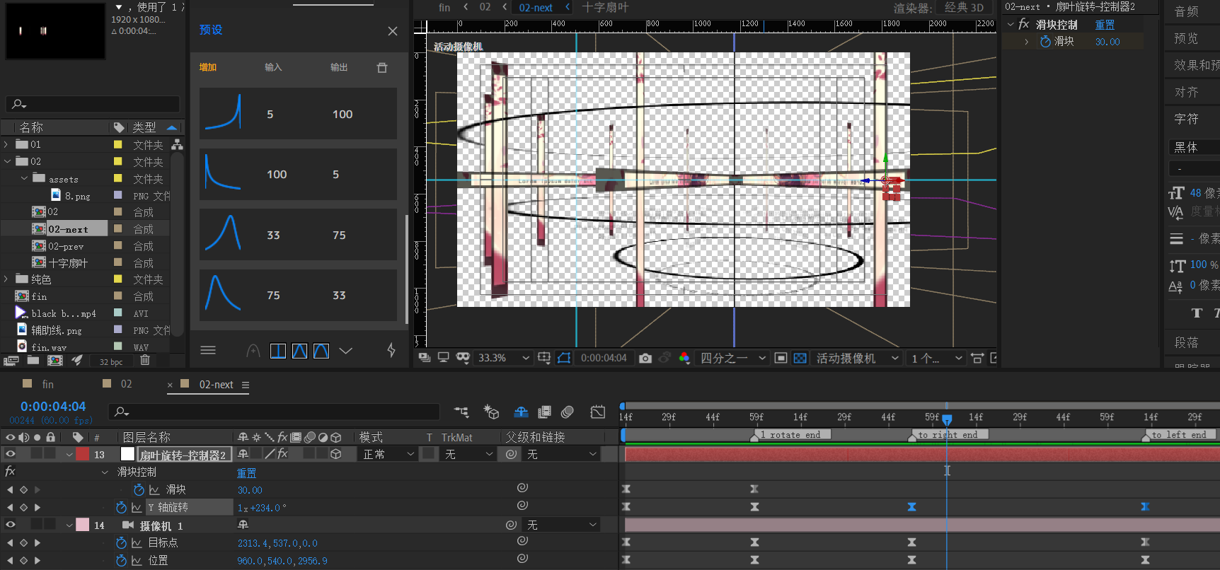1220x570 pixels.
Task: Open the composition mini-flowchart icon
Action: tap(461, 412)
